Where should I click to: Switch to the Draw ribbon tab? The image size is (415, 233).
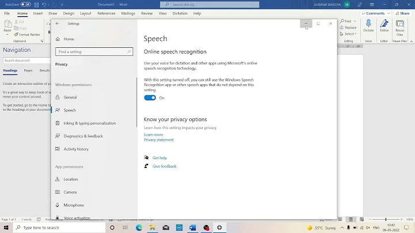[52, 13]
